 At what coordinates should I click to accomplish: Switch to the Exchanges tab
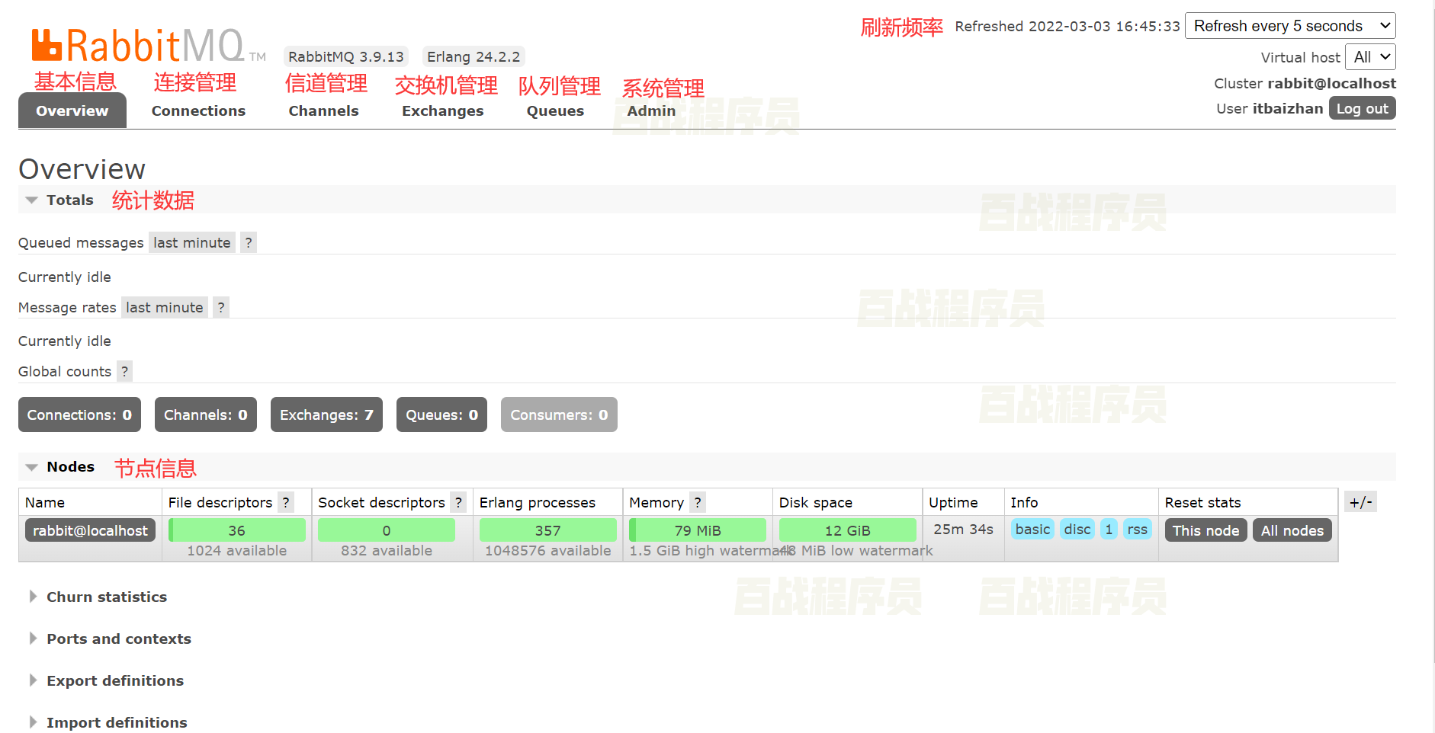pyautogui.click(x=443, y=110)
